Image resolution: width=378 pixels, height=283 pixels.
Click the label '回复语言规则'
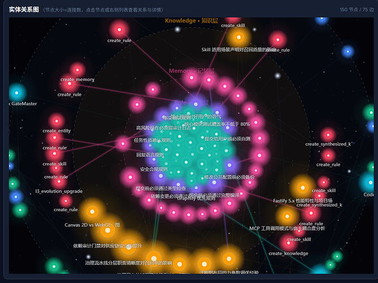(150, 155)
